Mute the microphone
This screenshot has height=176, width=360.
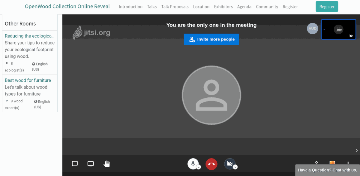193,164
